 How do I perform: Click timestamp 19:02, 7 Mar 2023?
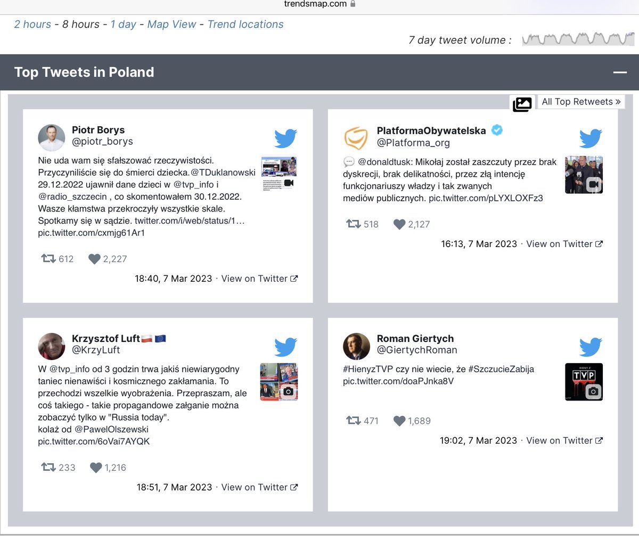[478, 440]
